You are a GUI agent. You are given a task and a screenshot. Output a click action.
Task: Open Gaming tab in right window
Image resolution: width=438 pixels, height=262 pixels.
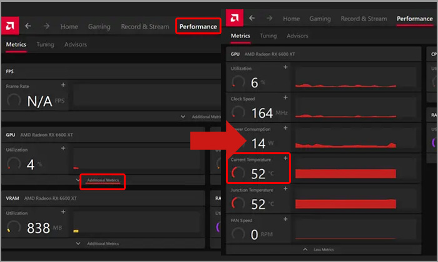coord(320,19)
